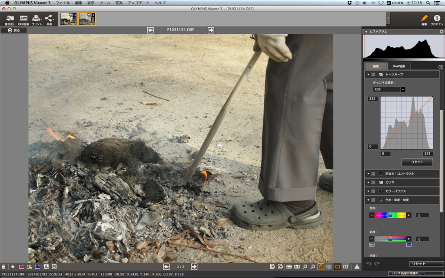Switch to the RAW現像 tab in edit panel
This screenshot has height=278, width=445.
pos(399,66)
